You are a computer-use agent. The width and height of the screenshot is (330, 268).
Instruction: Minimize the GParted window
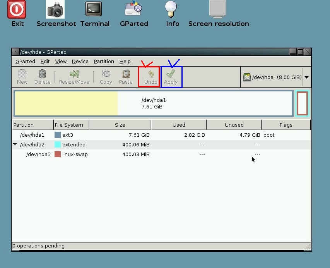[x=293, y=52]
